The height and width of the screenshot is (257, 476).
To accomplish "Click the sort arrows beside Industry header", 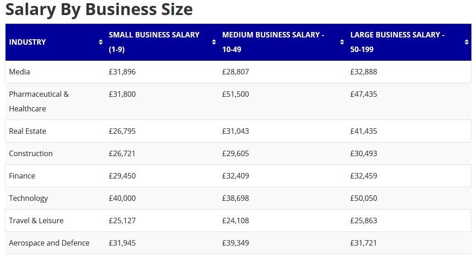I will (100, 42).
